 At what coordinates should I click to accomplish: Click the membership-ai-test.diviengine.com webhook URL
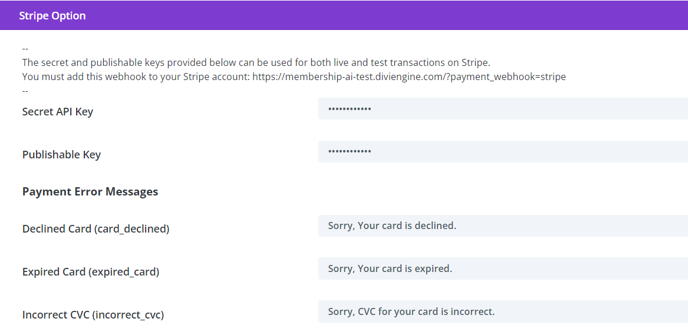pos(409,77)
